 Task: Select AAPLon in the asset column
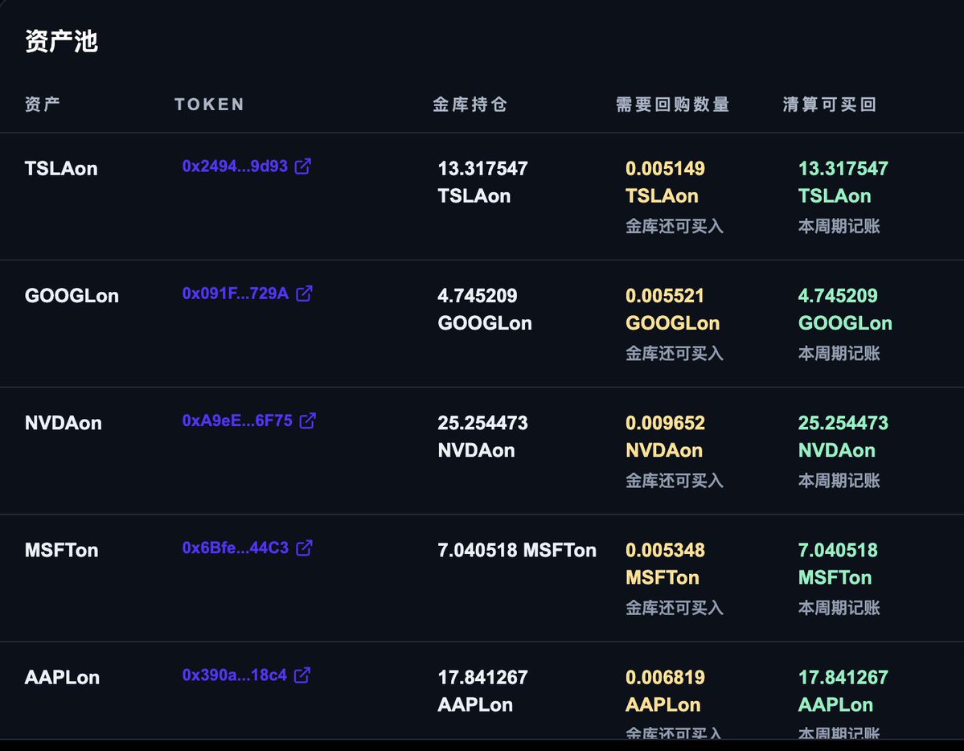click(x=62, y=678)
